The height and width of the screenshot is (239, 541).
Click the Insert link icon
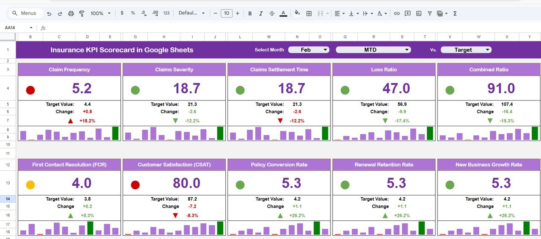[x=397, y=14]
